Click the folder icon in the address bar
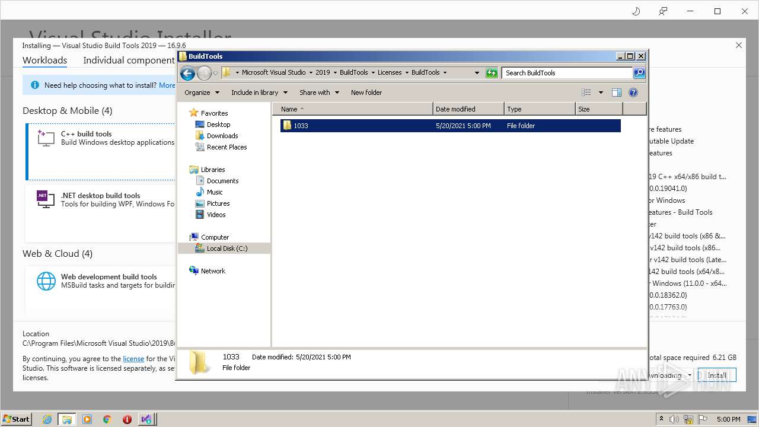759x427 pixels. coord(227,72)
